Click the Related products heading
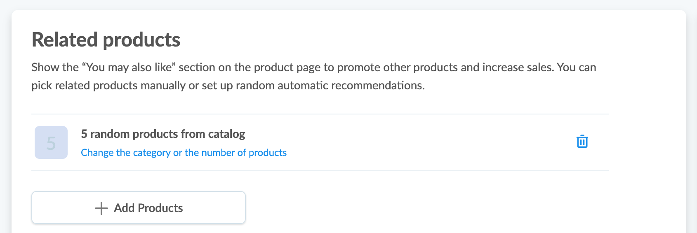The image size is (697, 233). 106,40
